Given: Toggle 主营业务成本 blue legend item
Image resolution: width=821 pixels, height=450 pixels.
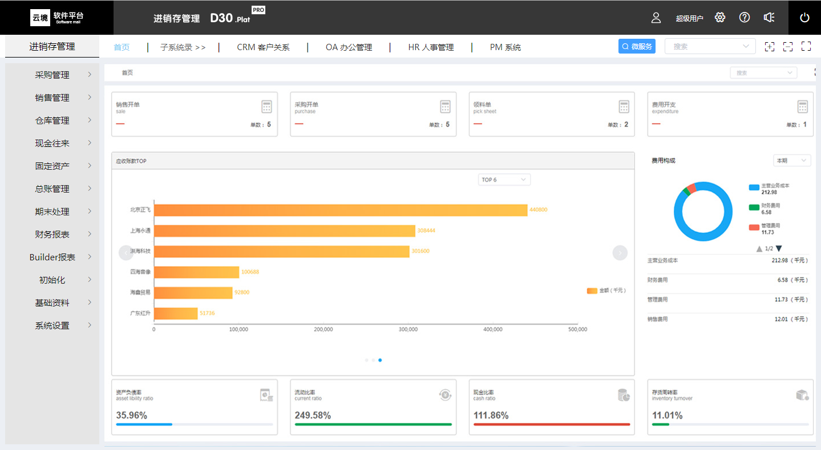Looking at the screenshot, I should point(754,187).
